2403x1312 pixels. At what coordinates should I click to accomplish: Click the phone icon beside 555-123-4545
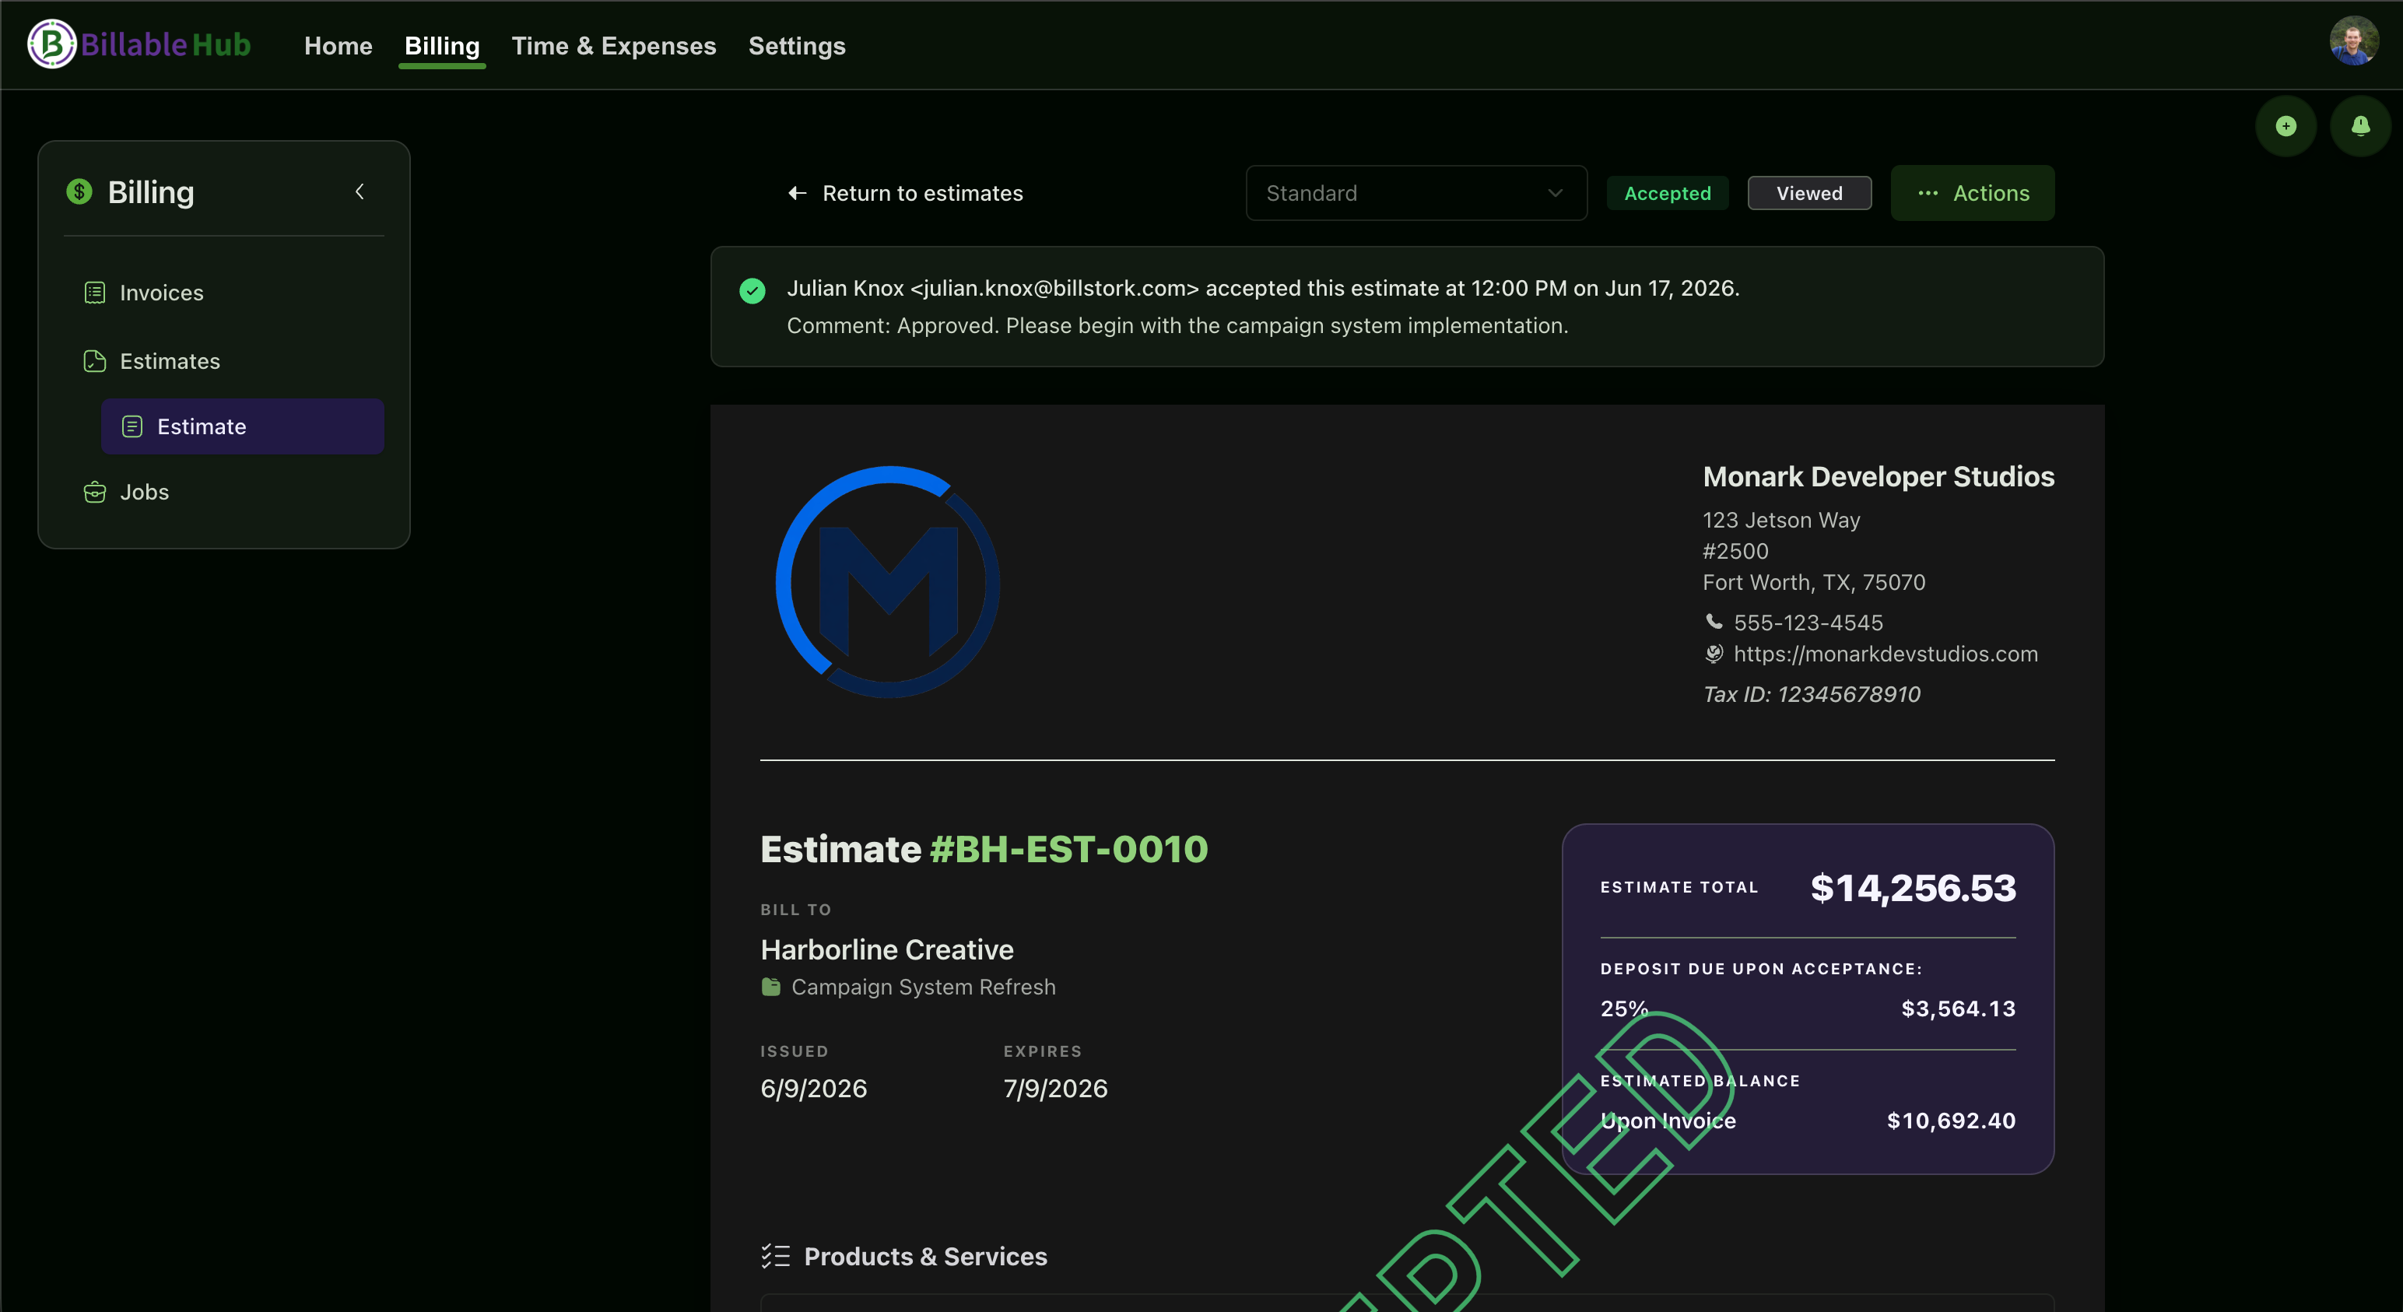point(1714,622)
